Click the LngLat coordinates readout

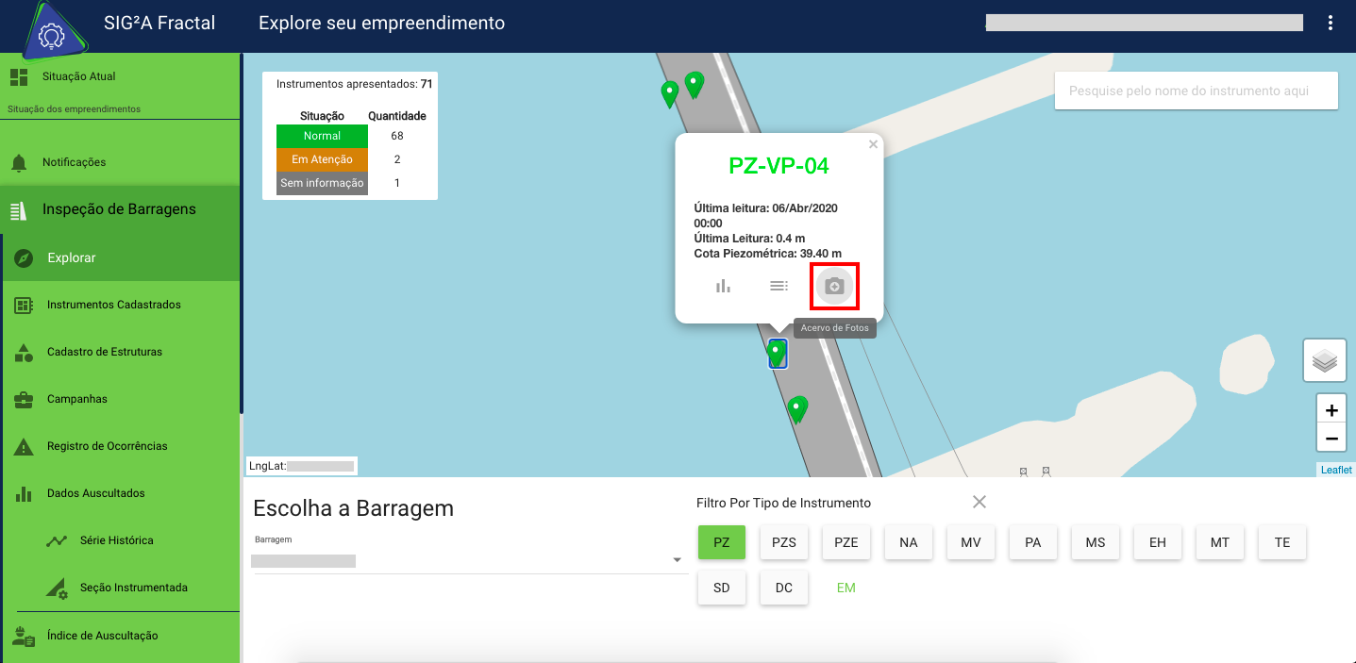pos(301,466)
